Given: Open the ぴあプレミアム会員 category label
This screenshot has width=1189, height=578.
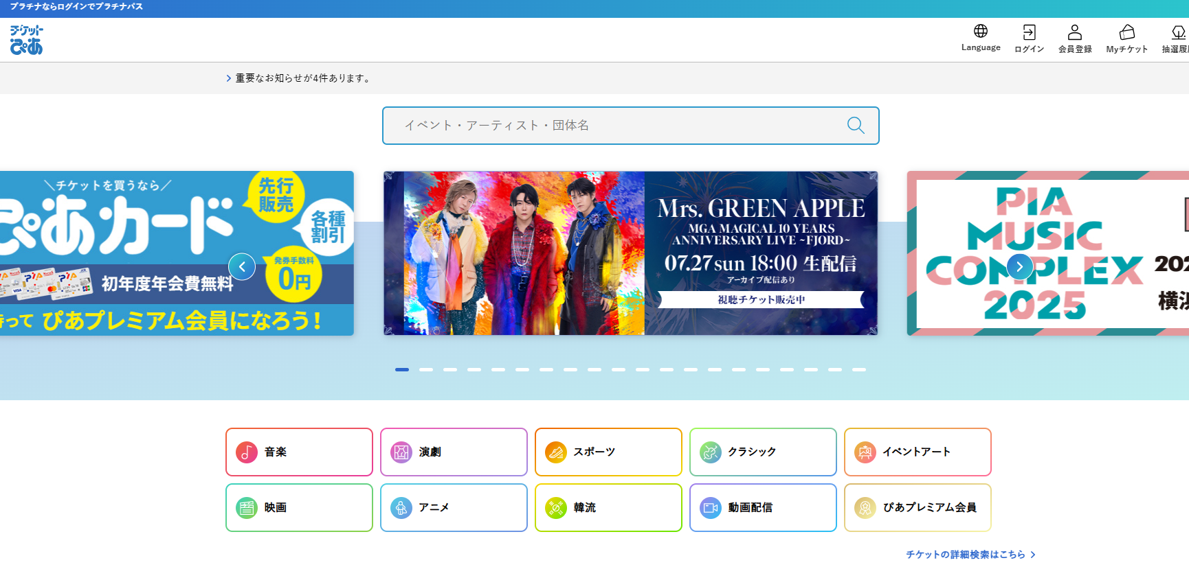Looking at the screenshot, I should click(x=930, y=507).
